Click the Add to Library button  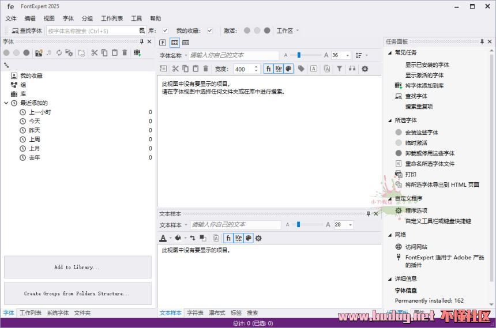[77, 267]
